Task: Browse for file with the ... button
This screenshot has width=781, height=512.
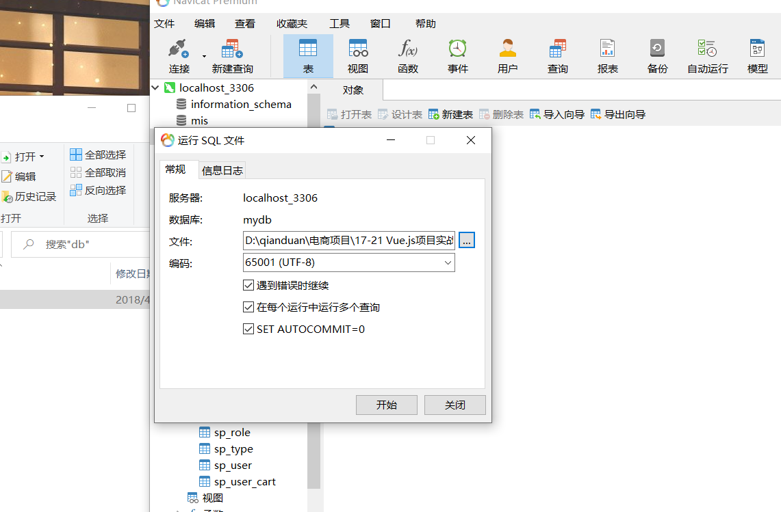Action: pyautogui.click(x=467, y=241)
